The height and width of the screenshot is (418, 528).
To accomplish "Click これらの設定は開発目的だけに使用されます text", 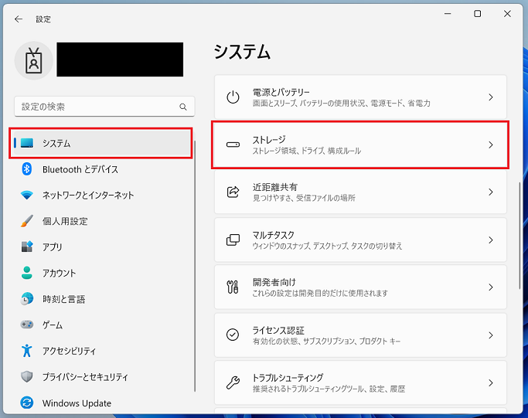I will [320, 293].
